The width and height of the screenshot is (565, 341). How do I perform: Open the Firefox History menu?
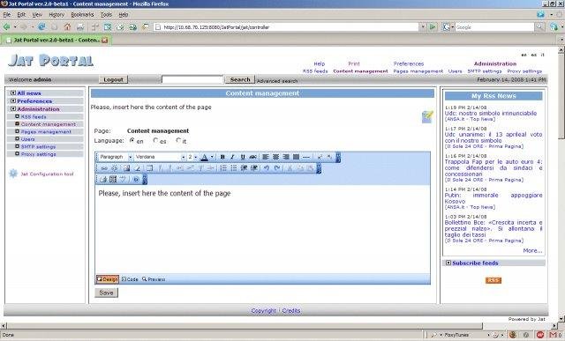56,15
